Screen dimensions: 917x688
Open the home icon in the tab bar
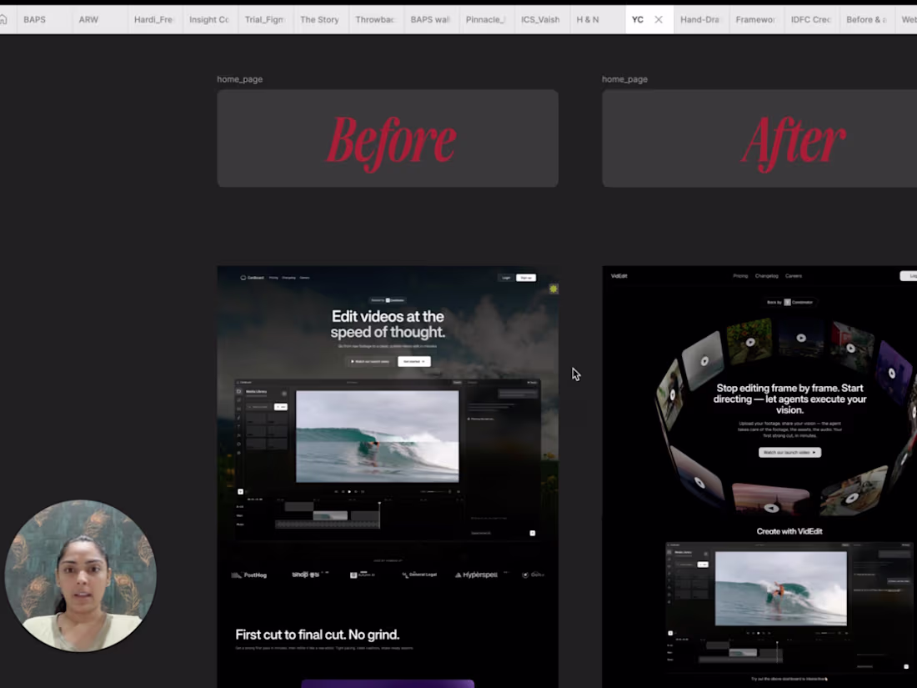pyautogui.click(x=3, y=19)
